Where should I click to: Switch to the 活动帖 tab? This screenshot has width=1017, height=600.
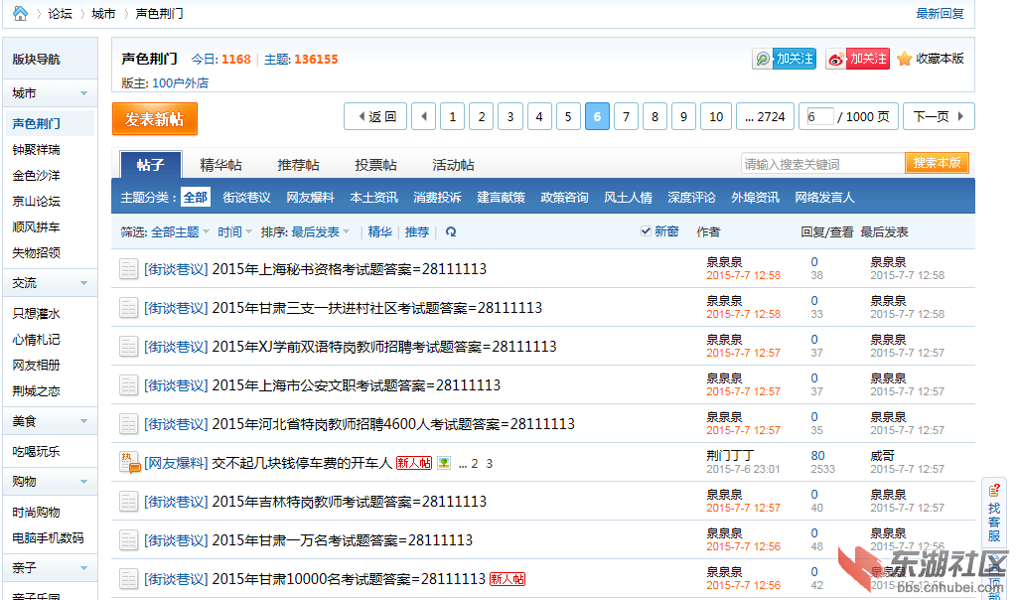453,166
